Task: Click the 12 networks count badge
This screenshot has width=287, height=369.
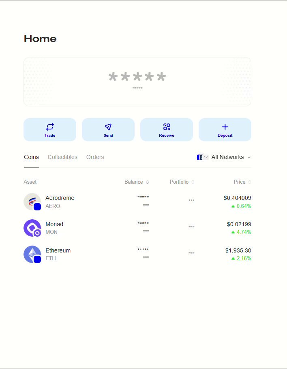Action: tap(206, 157)
